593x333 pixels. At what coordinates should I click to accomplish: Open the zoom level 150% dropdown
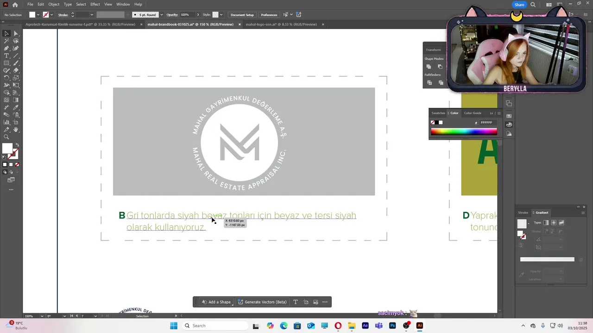click(42, 316)
